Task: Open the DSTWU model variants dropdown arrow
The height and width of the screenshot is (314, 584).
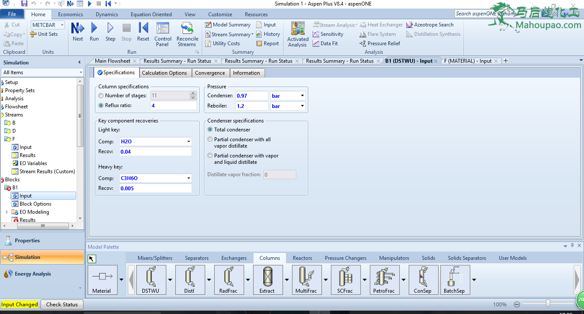Action: tap(170, 280)
